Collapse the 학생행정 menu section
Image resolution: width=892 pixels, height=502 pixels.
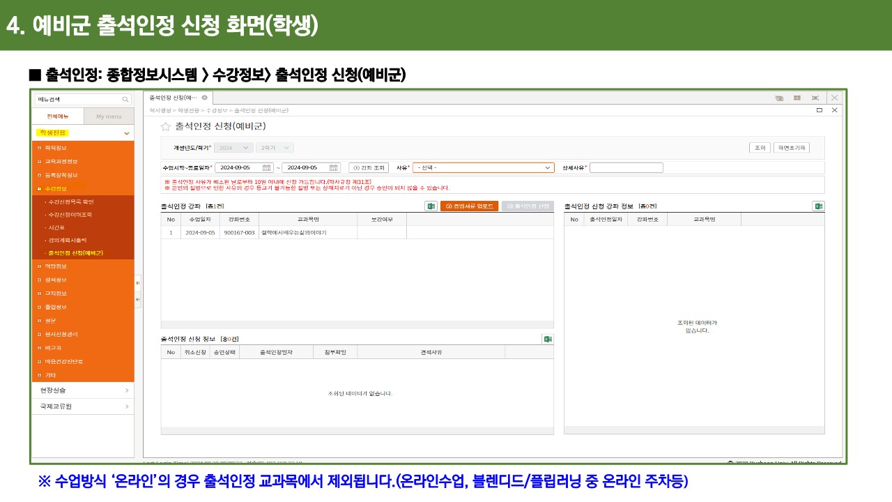126,132
